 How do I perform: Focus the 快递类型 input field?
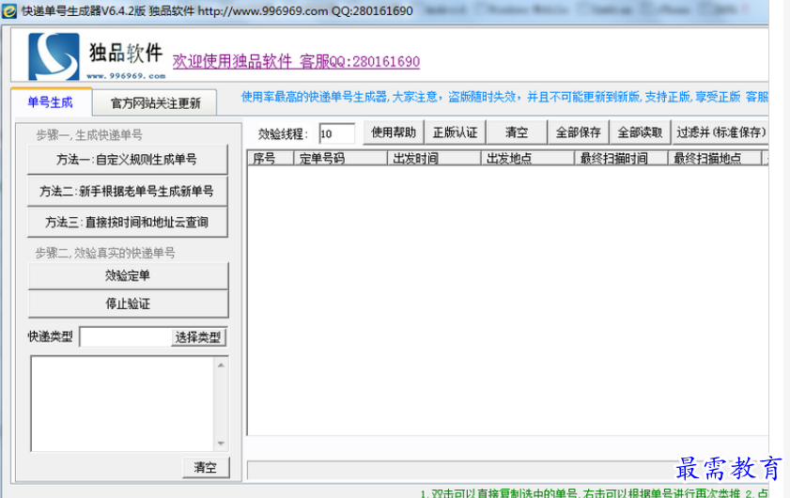point(126,337)
